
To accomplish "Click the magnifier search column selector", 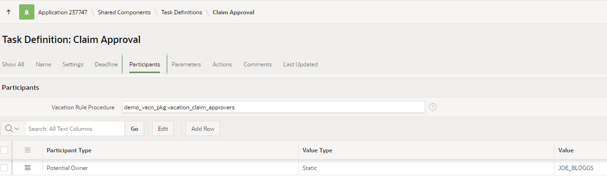I will coord(13,128).
